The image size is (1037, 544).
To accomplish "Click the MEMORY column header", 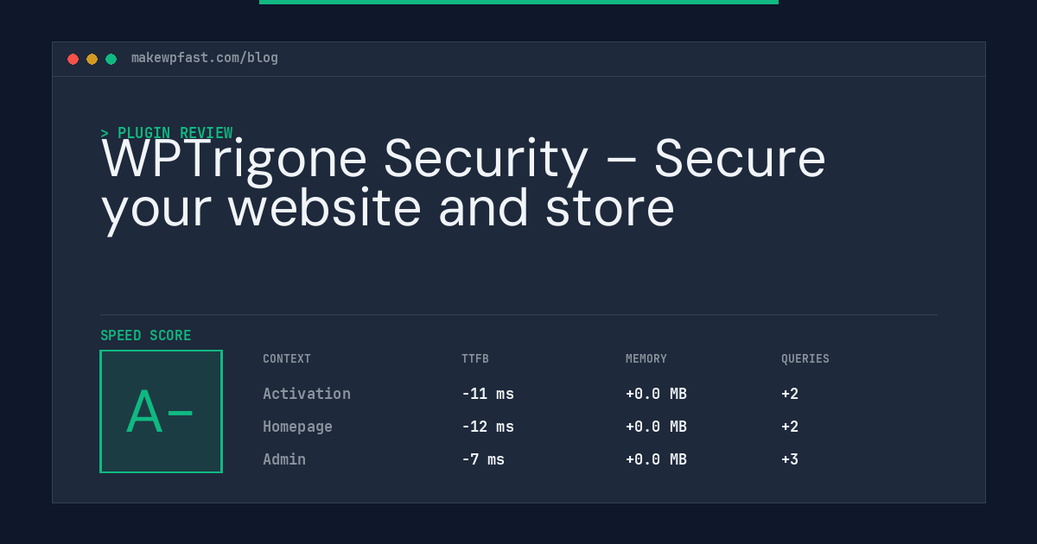I will (x=646, y=359).
